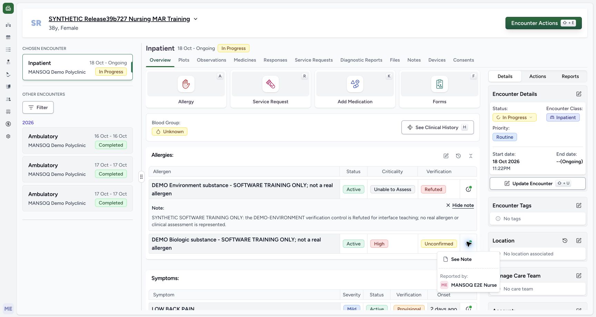The image size is (596, 317).
Task: Click the ME user avatar
Action: [8, 309]
